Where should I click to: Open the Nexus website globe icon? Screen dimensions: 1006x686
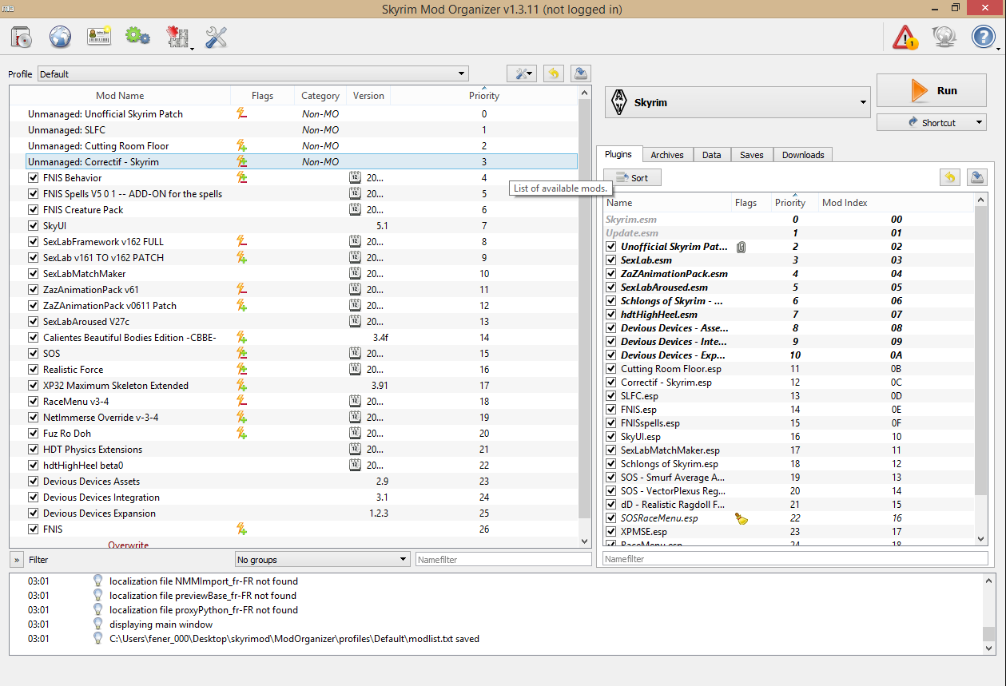[x=61, y=37]
